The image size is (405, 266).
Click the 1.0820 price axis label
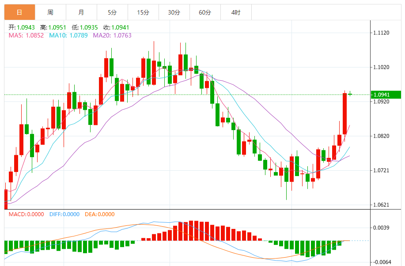381,136
